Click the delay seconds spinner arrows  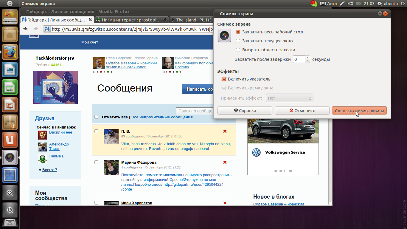308,59
